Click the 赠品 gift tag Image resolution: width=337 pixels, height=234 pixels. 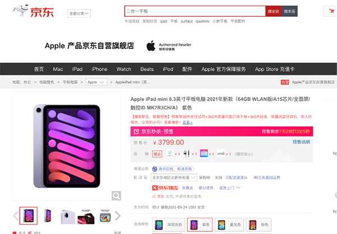pos(157,154)
